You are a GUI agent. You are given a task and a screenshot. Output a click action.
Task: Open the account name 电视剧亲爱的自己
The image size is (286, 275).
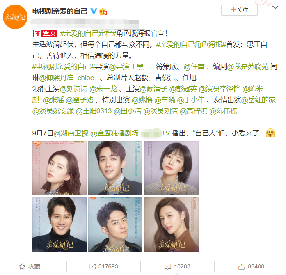pos(60,11)
